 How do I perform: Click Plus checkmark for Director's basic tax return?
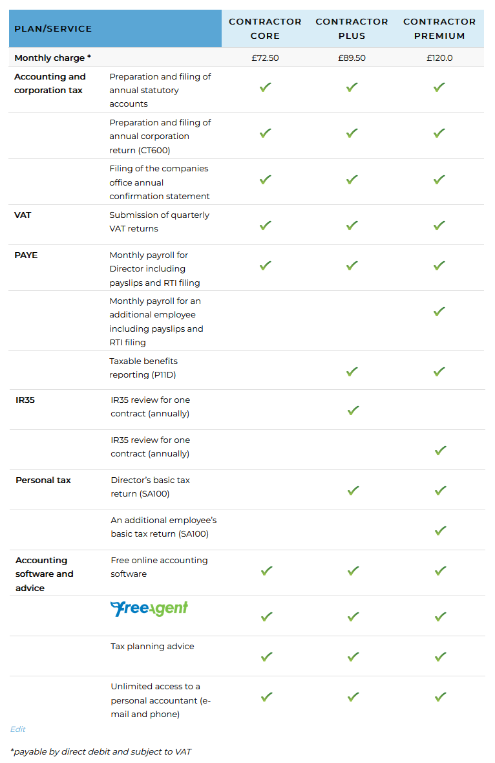(x=353, y=490)
